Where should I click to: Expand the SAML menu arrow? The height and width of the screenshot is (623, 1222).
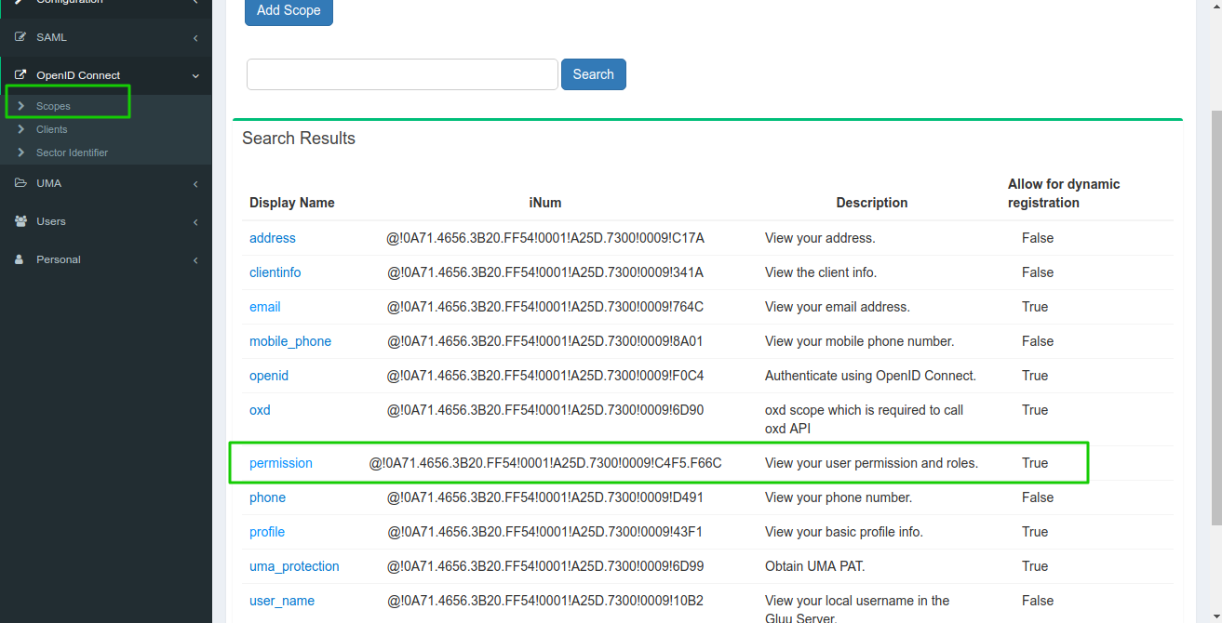pyautogui.click(x=195, y=38)
